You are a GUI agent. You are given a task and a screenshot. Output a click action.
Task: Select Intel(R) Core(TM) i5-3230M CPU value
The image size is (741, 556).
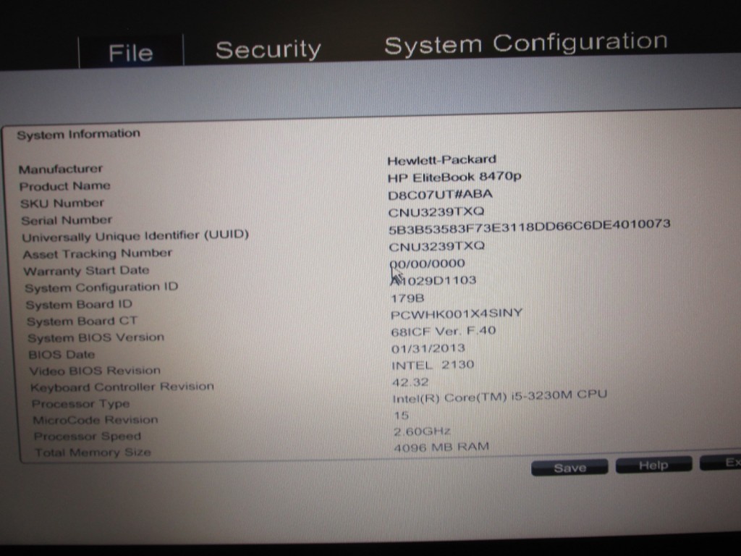499,396
